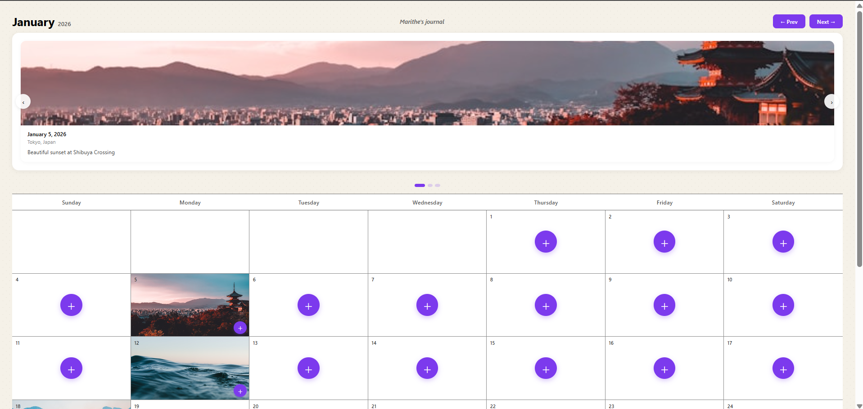Show previous carousel slide arrow

point(23,102)
